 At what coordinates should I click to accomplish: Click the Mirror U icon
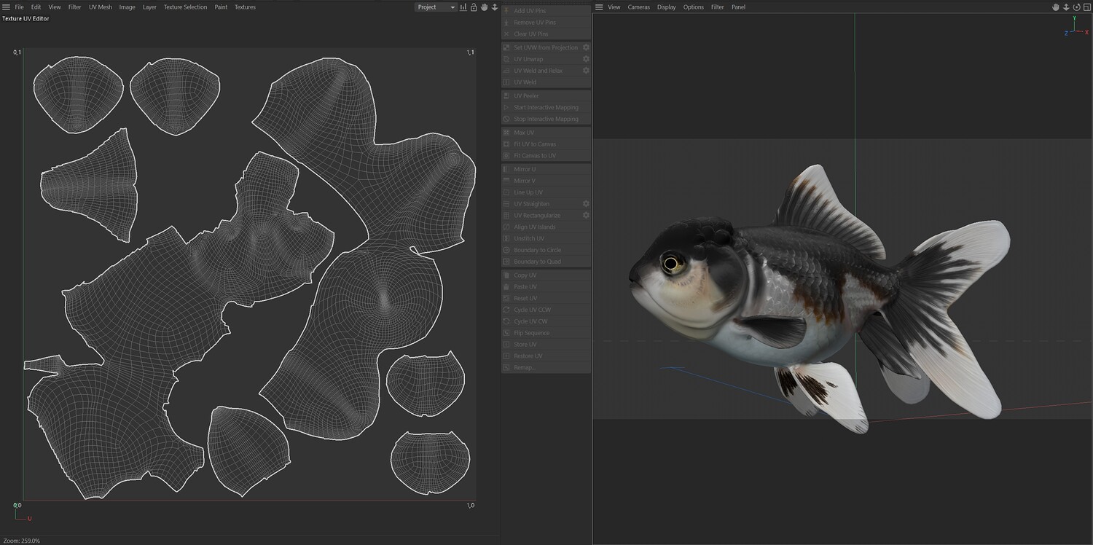506,169
